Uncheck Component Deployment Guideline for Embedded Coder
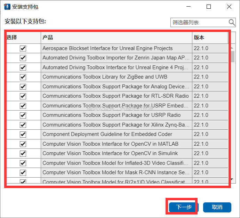 [23, 134]
